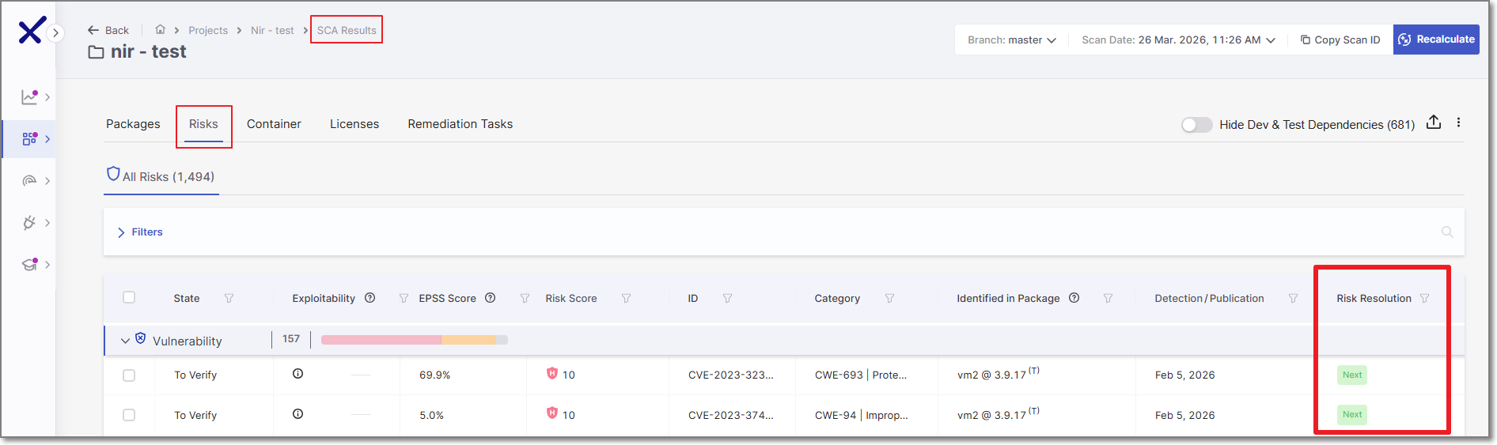This screenshot has width=1497, height=445.
Task: Collapse the Vulnerability group row
Action: coord(125,341)
